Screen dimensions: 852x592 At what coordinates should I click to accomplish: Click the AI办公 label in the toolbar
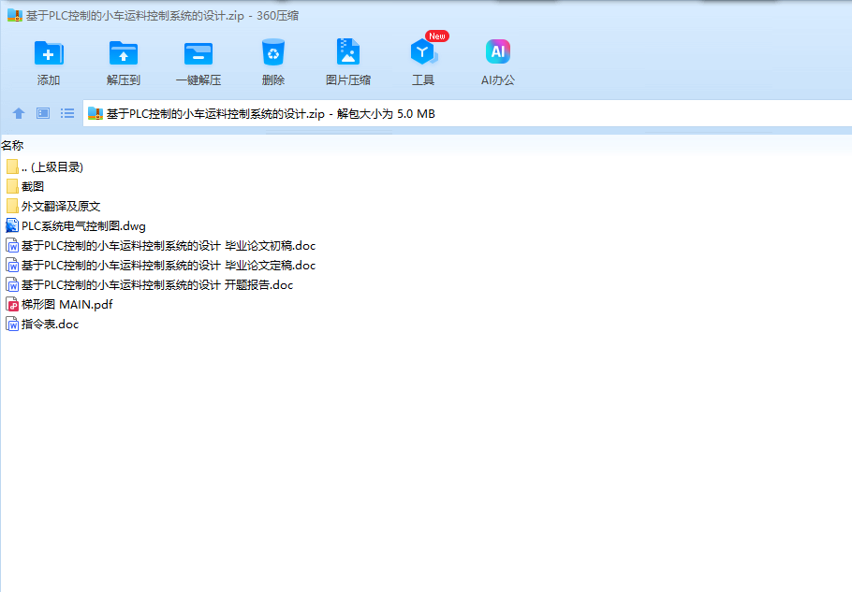click(x=498, y=80)
